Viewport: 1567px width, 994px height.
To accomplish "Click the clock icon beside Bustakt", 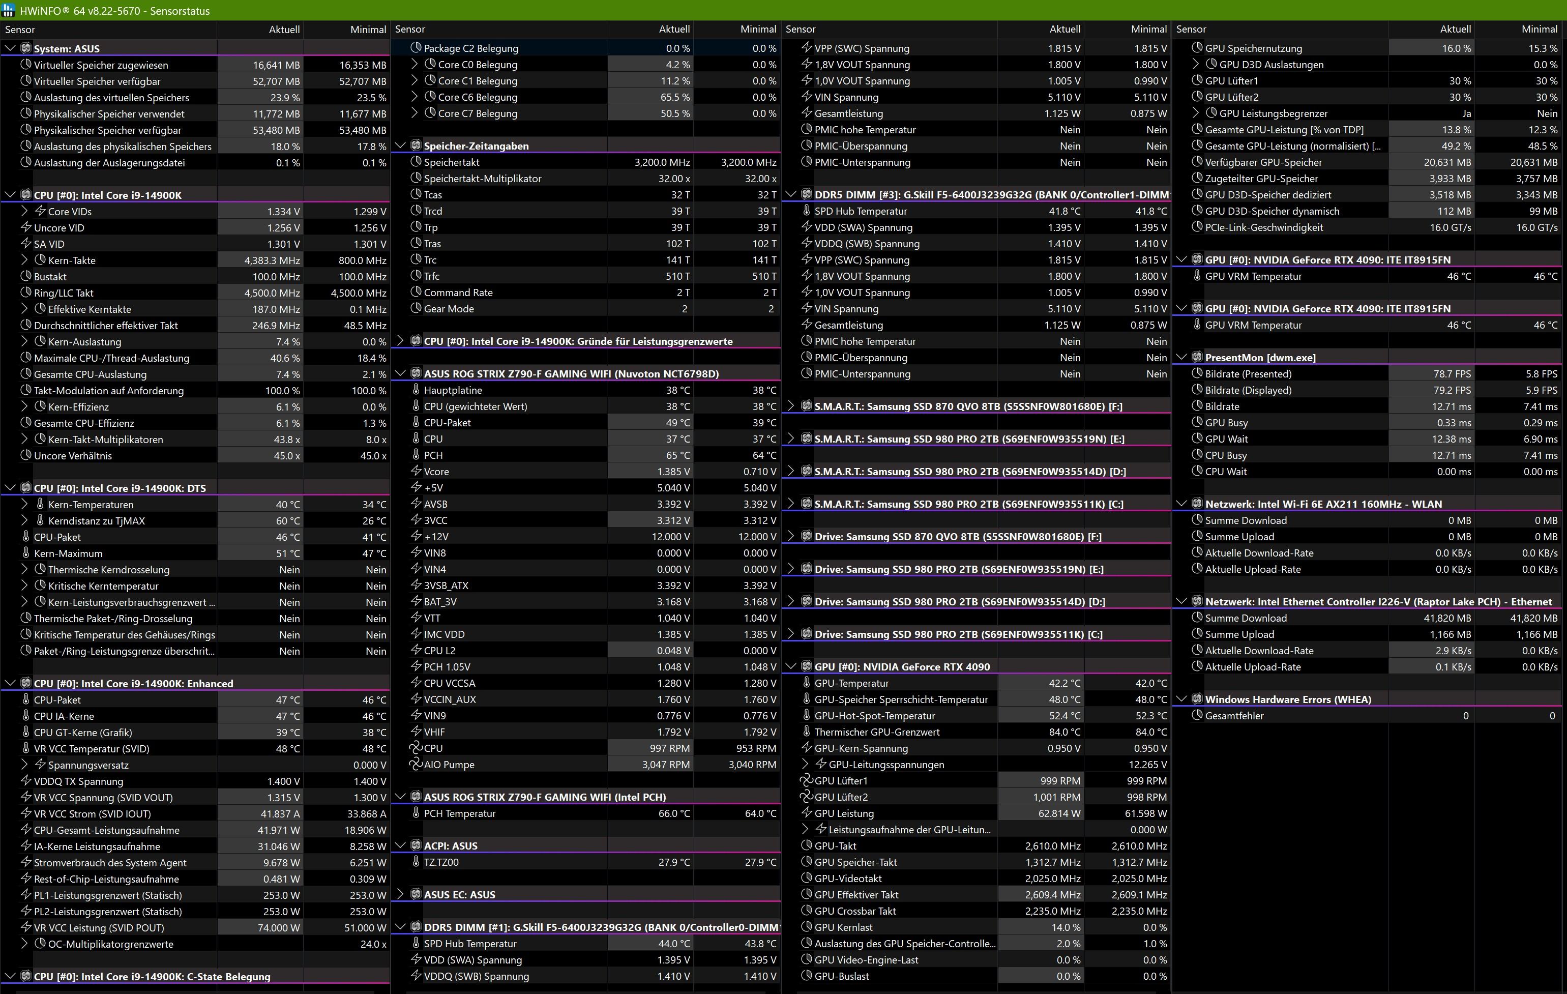I will tap(26, 276).
